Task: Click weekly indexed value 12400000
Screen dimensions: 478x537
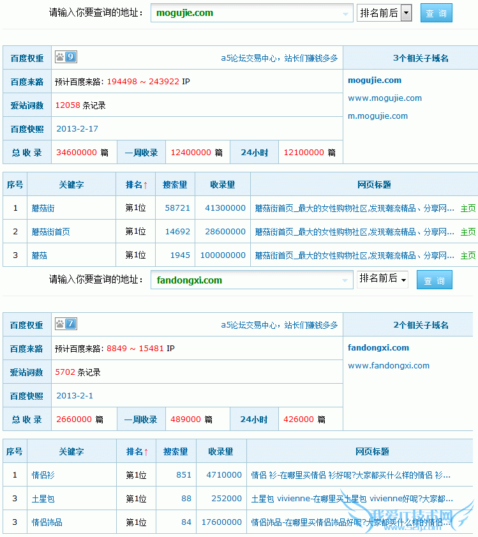Action: pos(191,153)
